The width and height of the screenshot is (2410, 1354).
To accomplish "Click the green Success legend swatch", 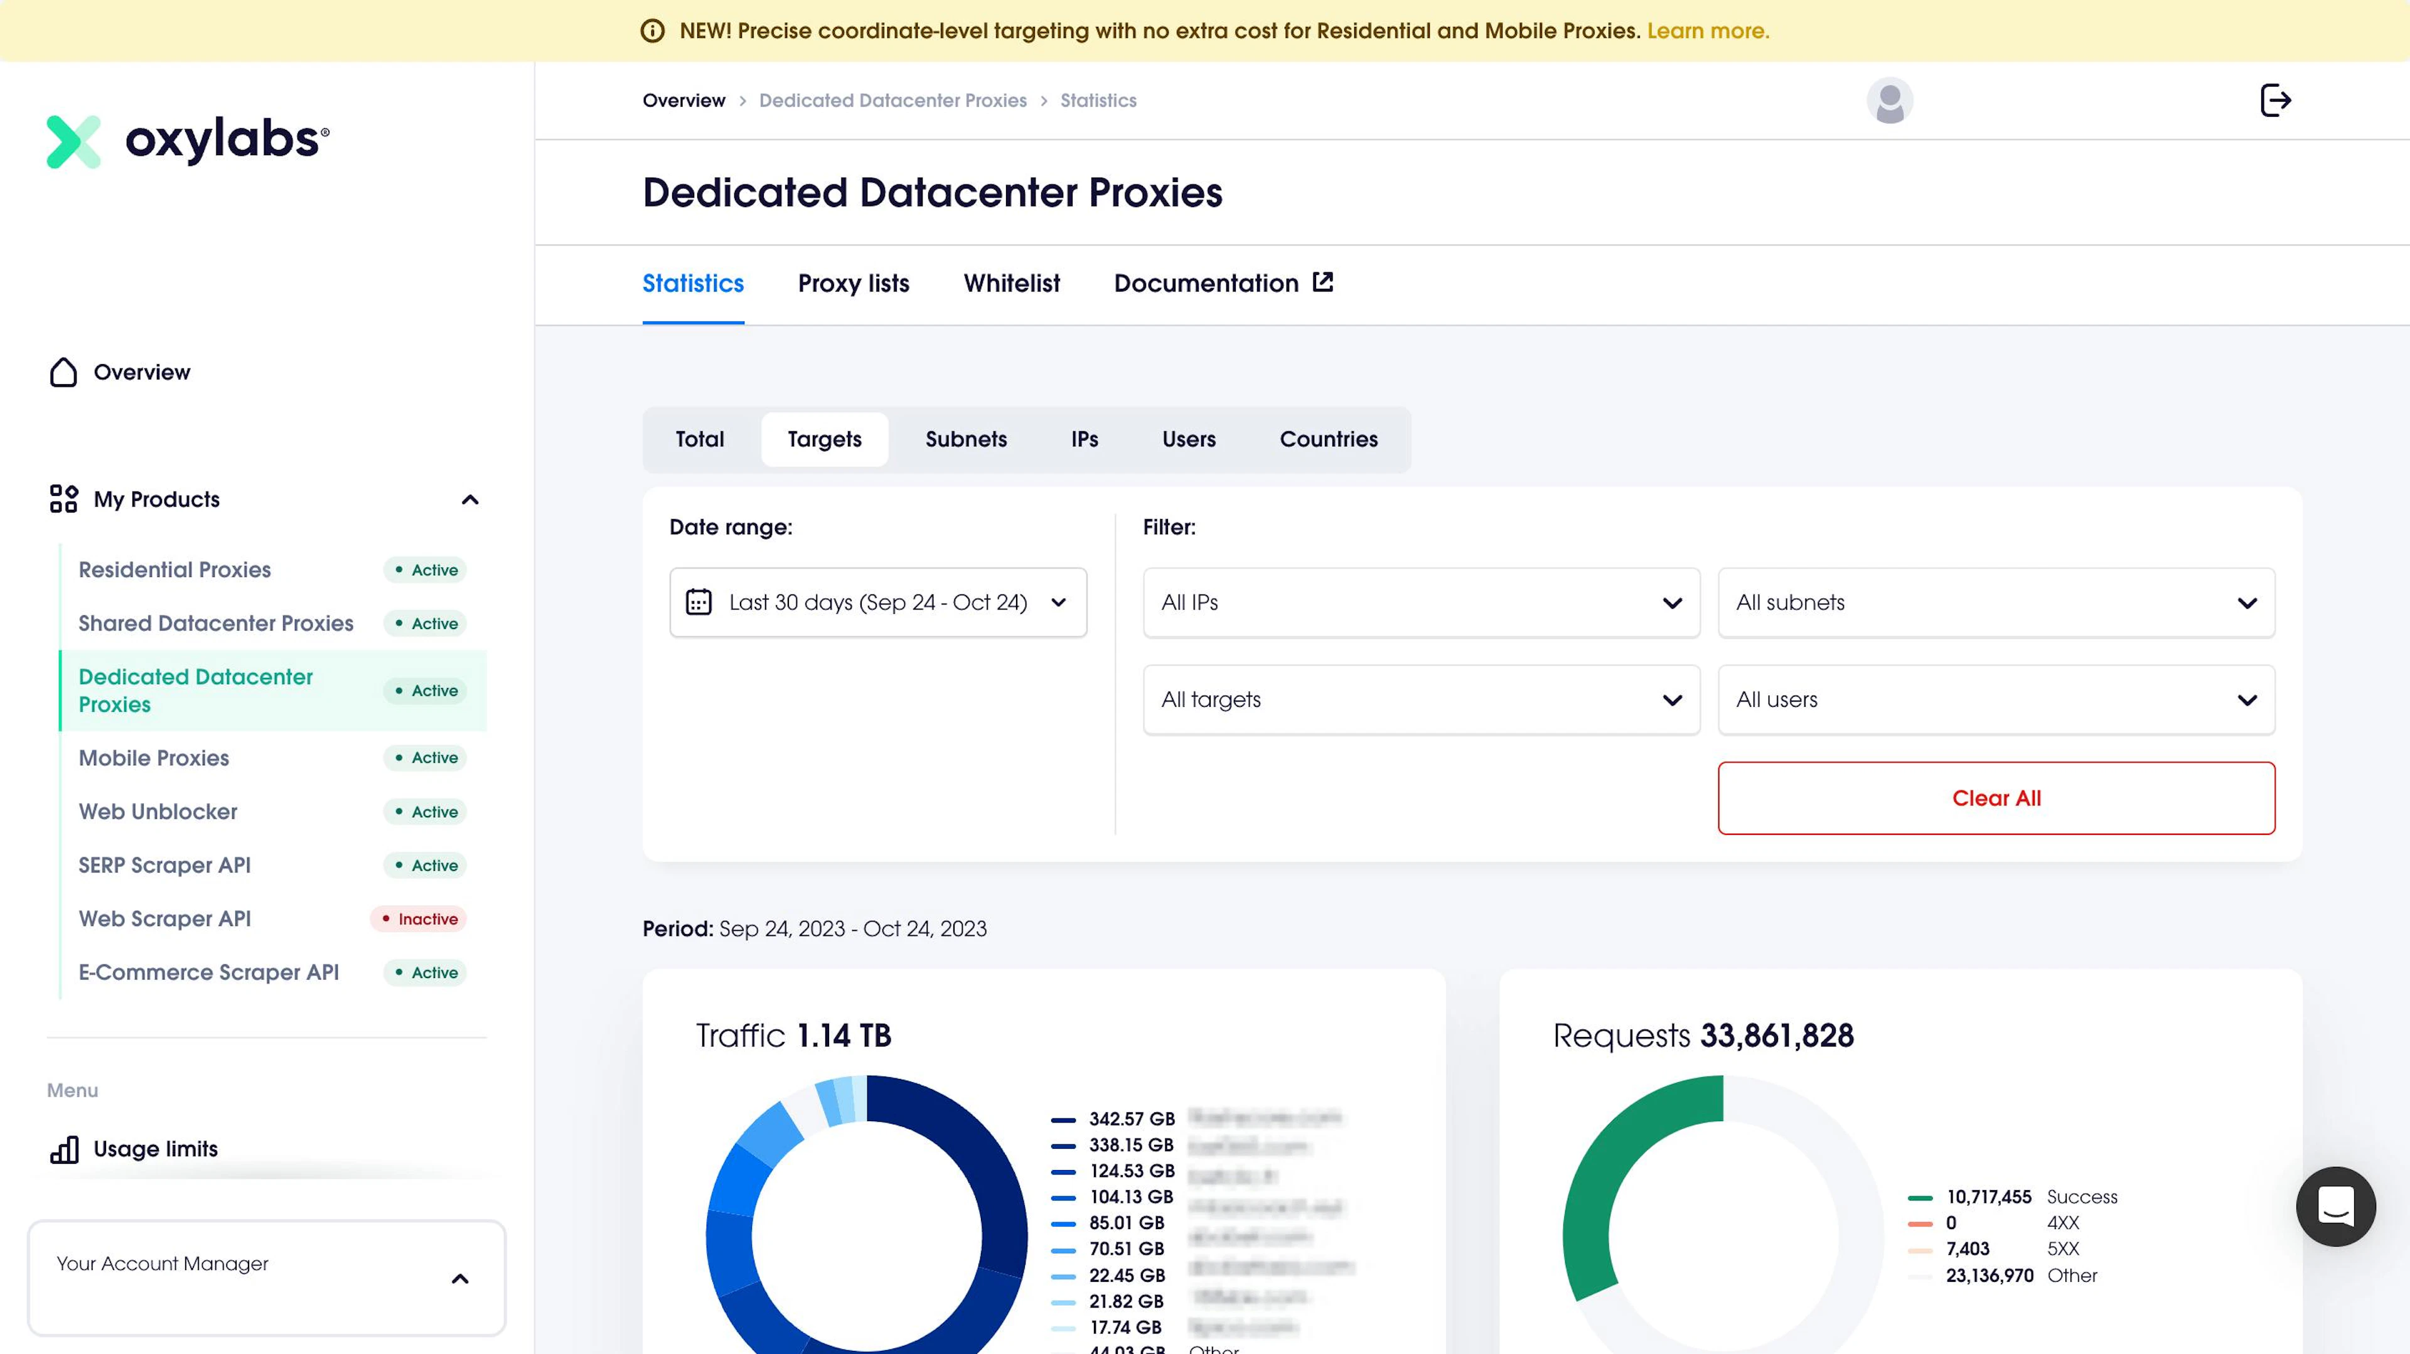I will point(1920,1198).
